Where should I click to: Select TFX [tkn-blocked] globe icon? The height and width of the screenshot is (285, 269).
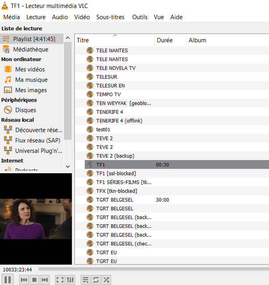[x=90, y=191]
